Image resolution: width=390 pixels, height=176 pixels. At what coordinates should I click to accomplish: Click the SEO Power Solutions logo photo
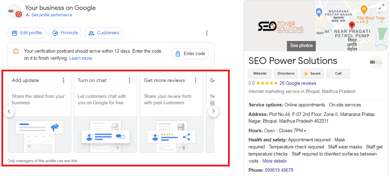click(x=280, y=26)
